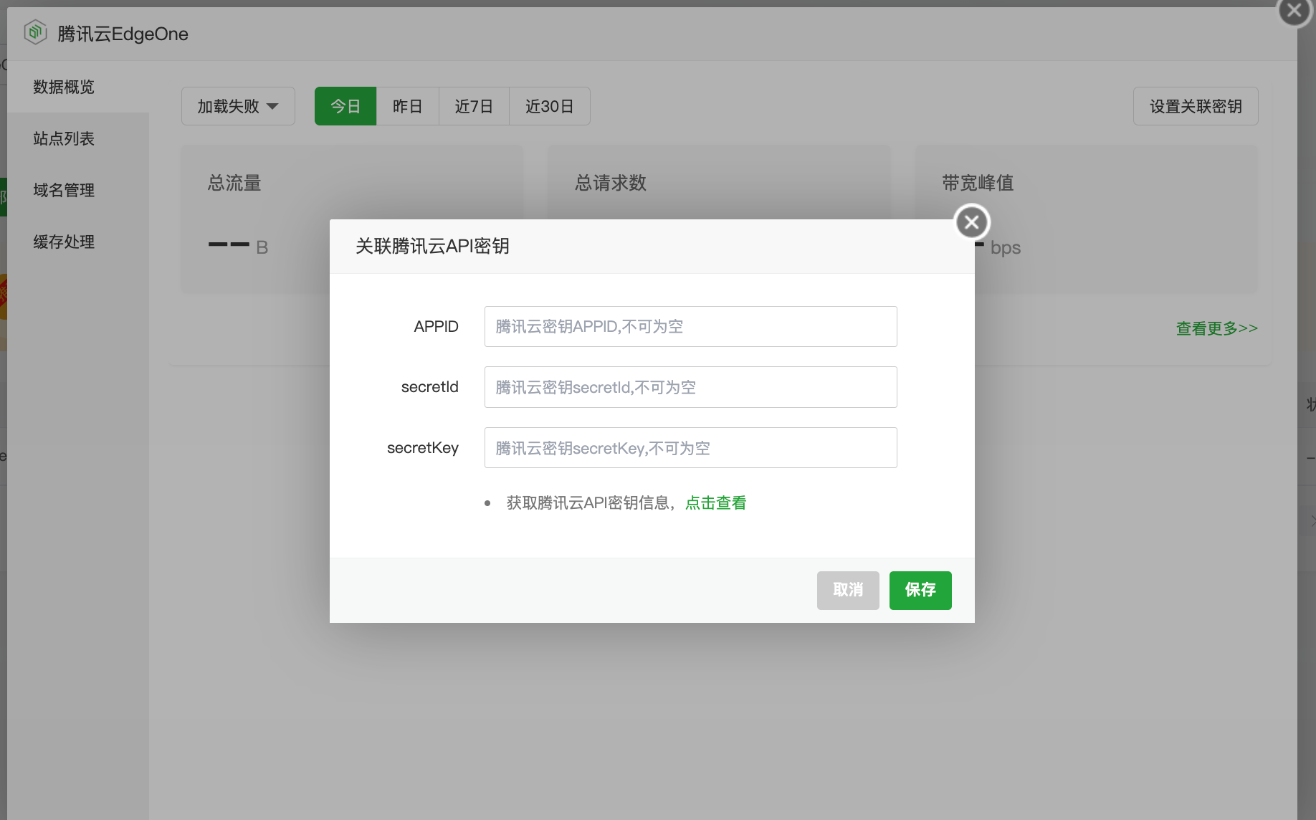Select the 近30日 time filter
This screenshot has height=820, width=1316.
coord(549,105)
